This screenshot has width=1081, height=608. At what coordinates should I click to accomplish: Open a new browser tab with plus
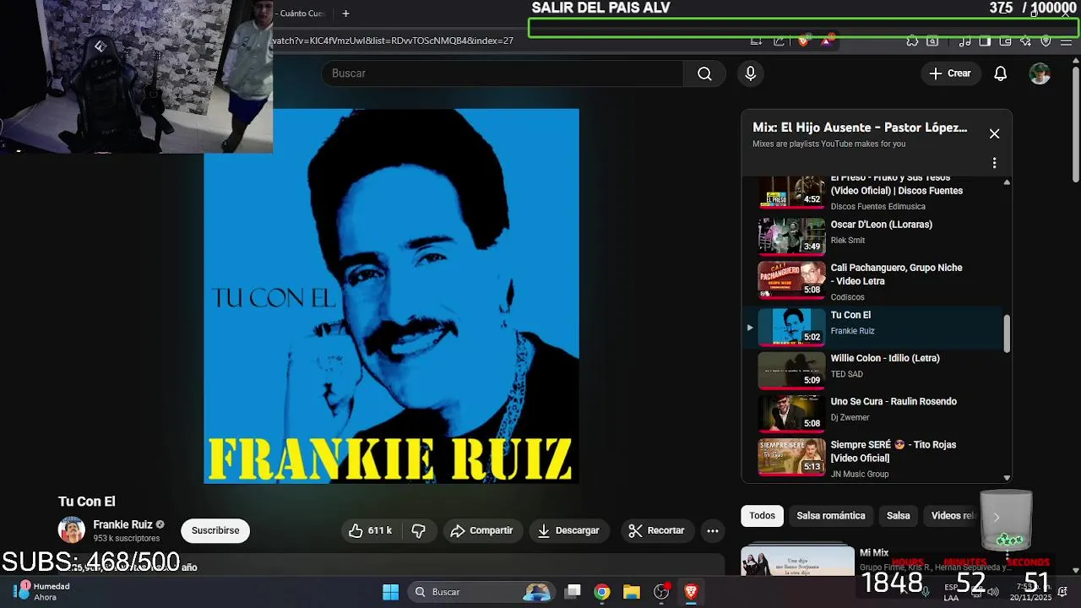(345, 14)
